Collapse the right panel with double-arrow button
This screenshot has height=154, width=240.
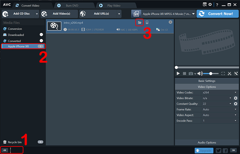point(233,150)
